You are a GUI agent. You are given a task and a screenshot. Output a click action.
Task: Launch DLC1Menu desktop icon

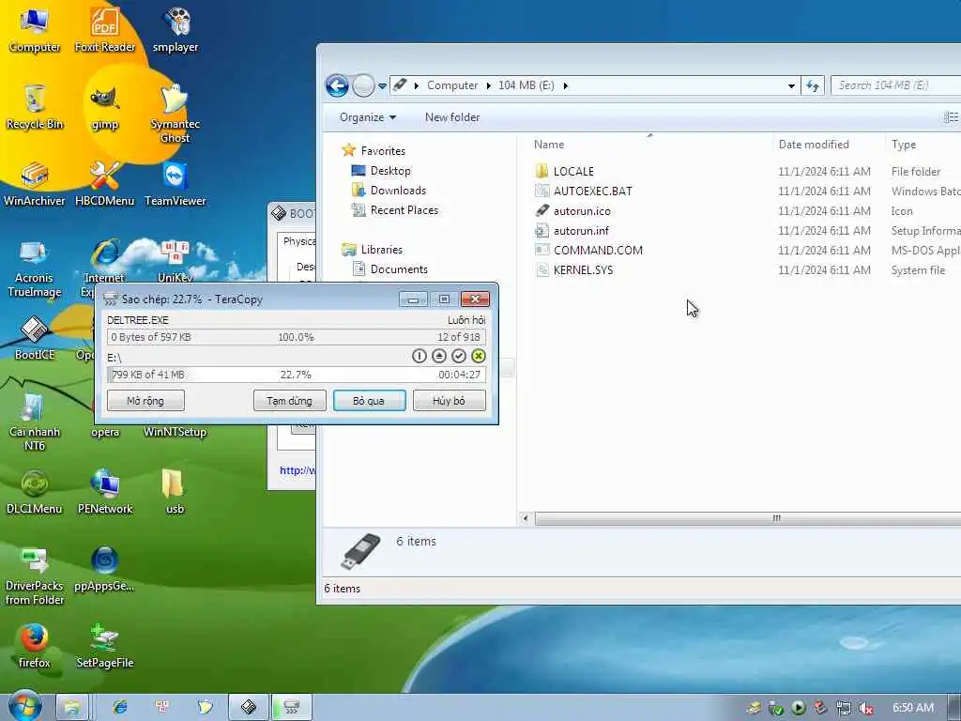pos(35,492)
